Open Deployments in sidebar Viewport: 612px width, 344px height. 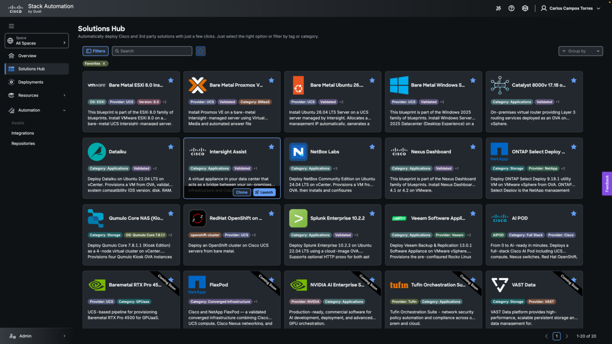click(37, 82)
